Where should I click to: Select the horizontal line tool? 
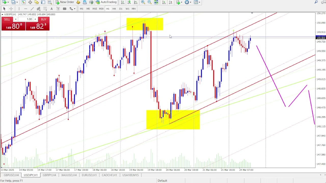point(26,9)
